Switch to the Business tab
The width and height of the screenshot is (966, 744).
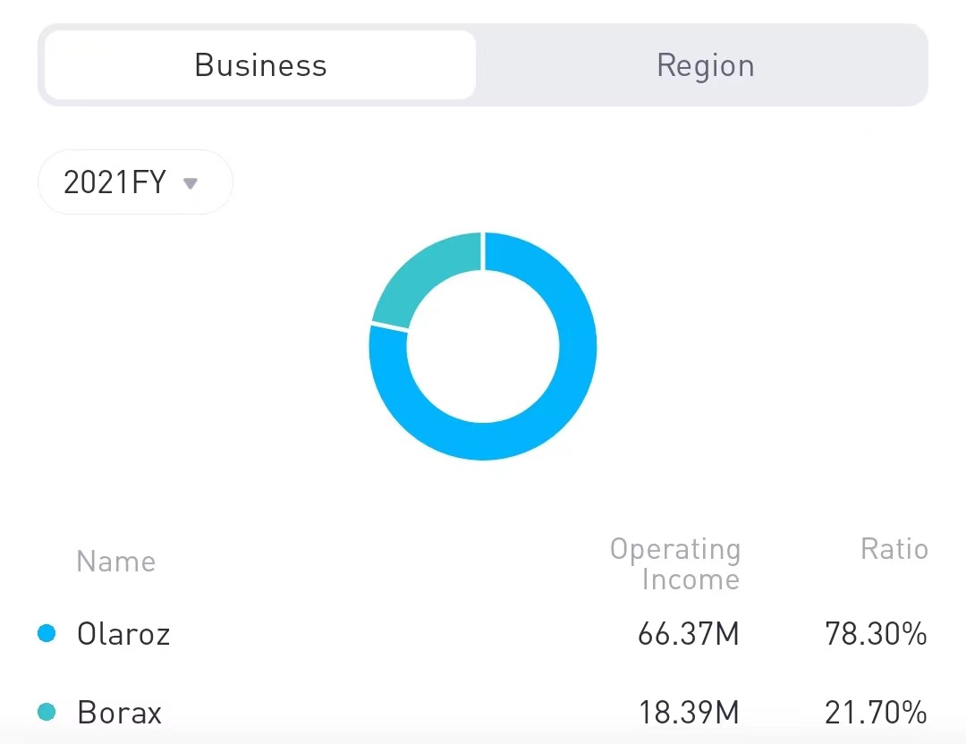pos(260,65)
